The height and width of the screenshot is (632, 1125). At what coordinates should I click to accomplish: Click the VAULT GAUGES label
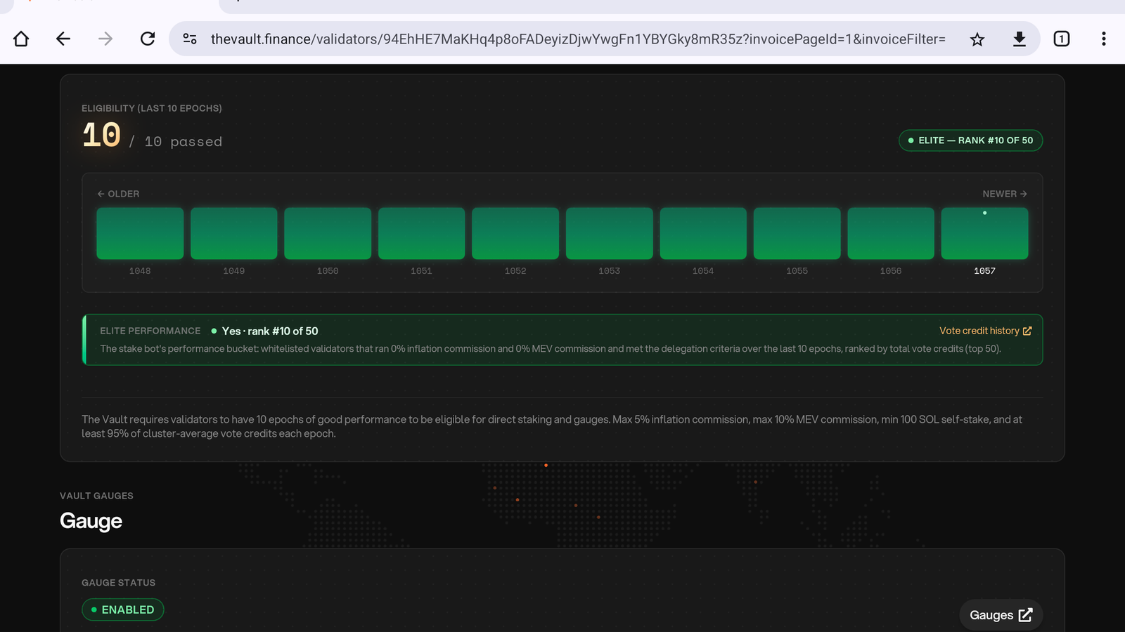[96, 496]
